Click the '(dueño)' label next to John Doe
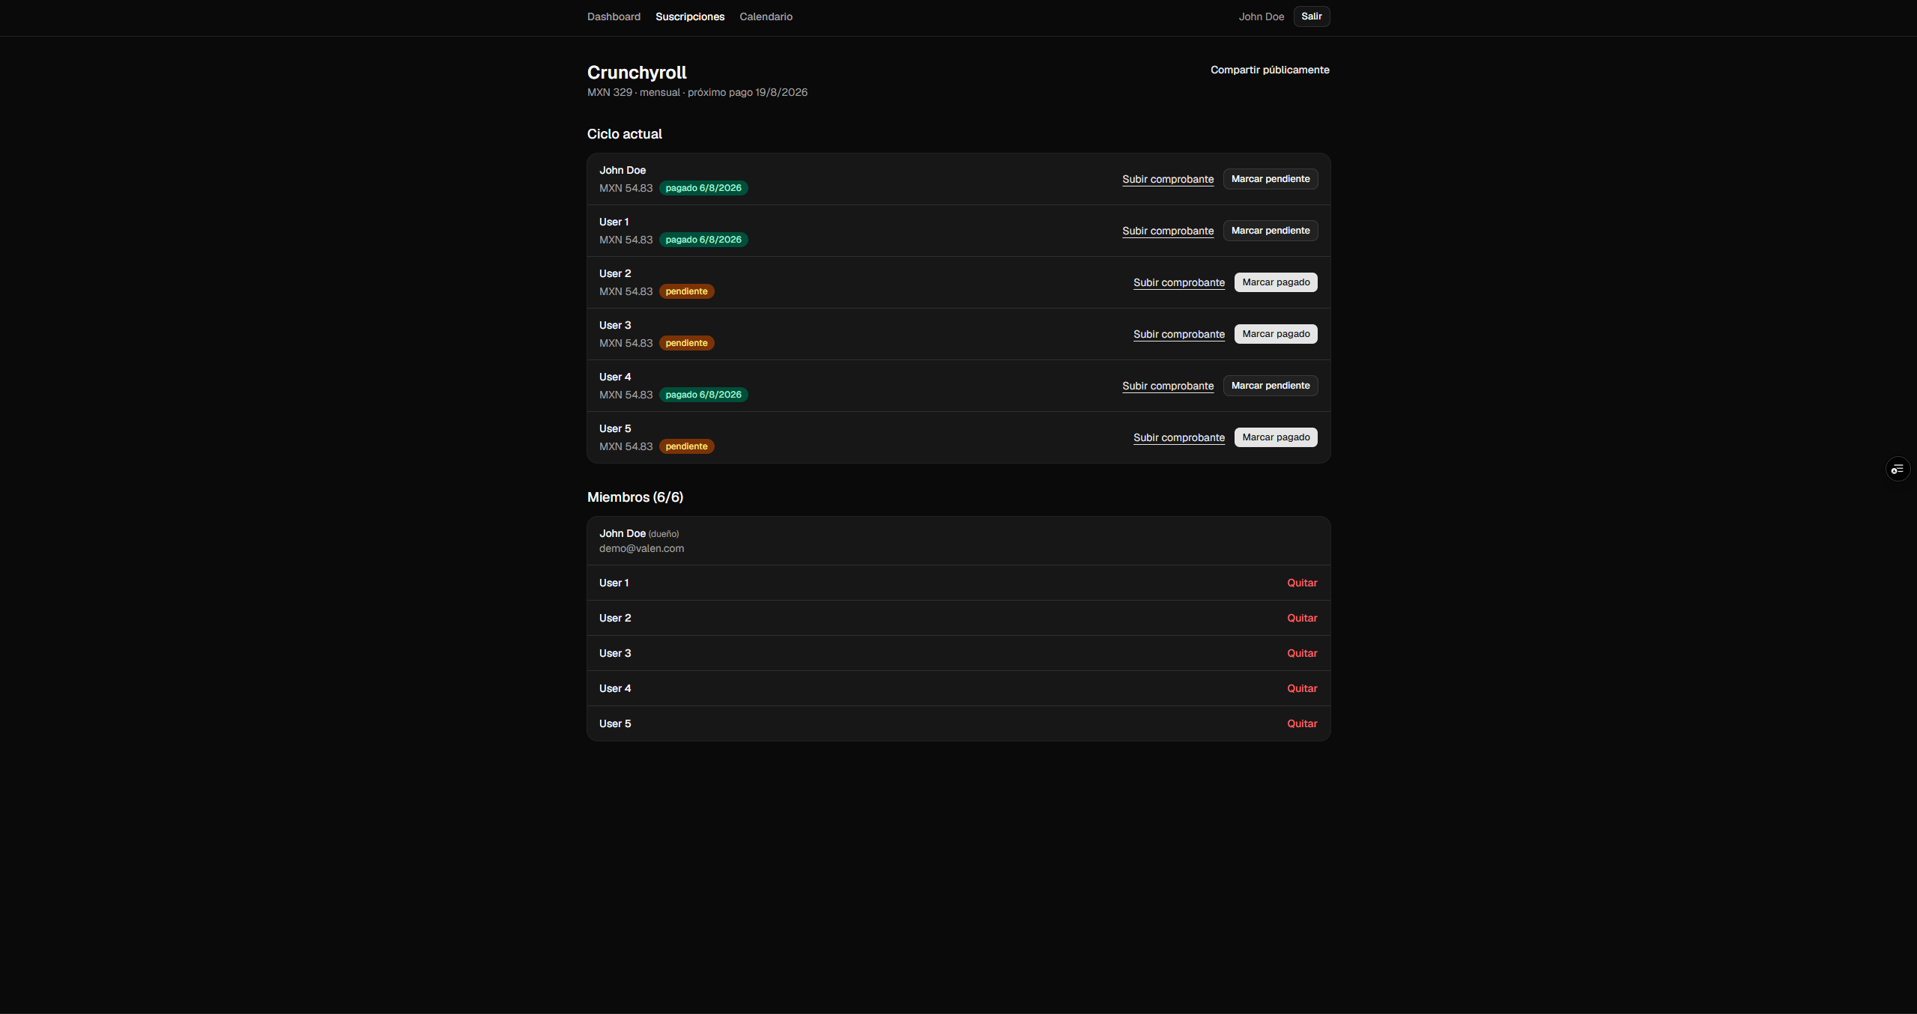Image resolution: width=1917 pixels, height=1014 pixels. [664, 534]
